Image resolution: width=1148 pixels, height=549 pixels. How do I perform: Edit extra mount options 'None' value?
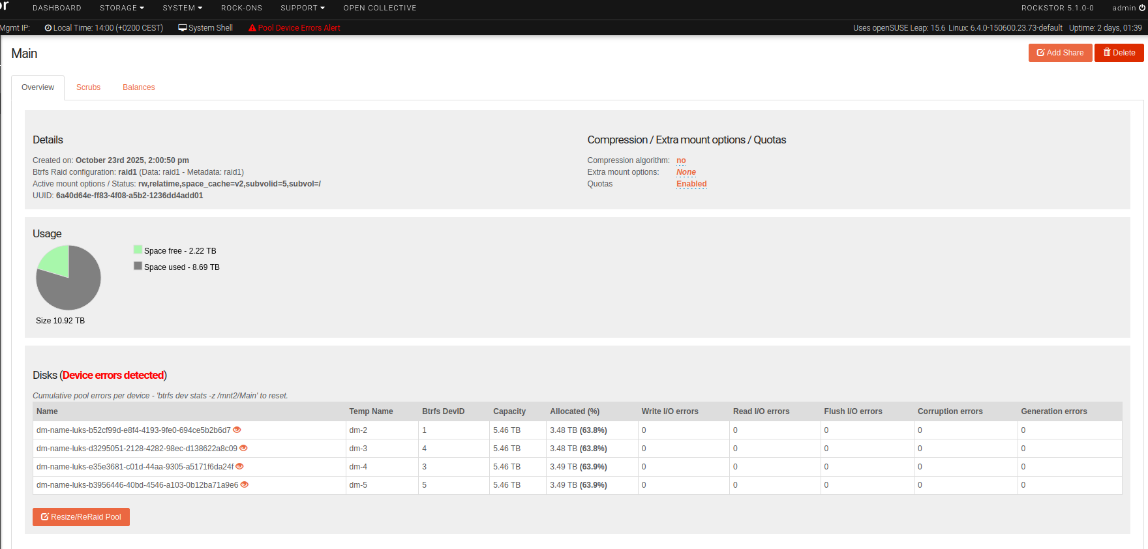pyautogui.click(x=686, y=172)
